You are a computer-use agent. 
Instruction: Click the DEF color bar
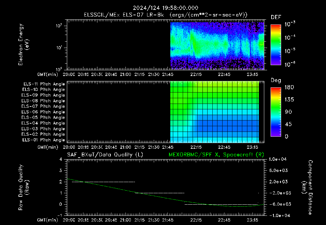(x=276, y=45)
